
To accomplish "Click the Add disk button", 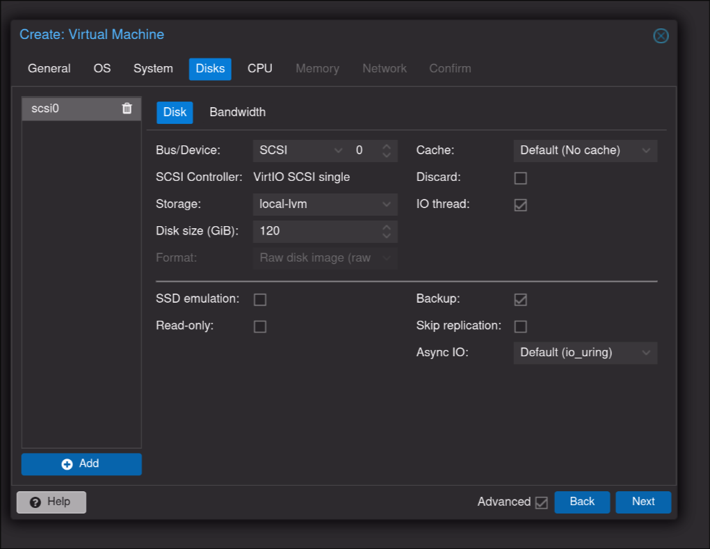I will 81,464.
